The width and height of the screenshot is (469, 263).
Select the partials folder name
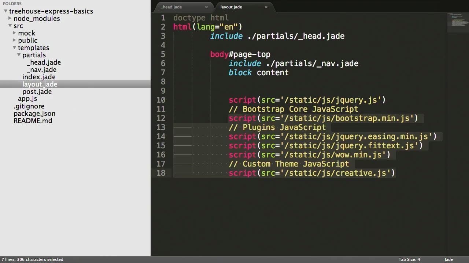pyautogui.click(x=34, y=55)
